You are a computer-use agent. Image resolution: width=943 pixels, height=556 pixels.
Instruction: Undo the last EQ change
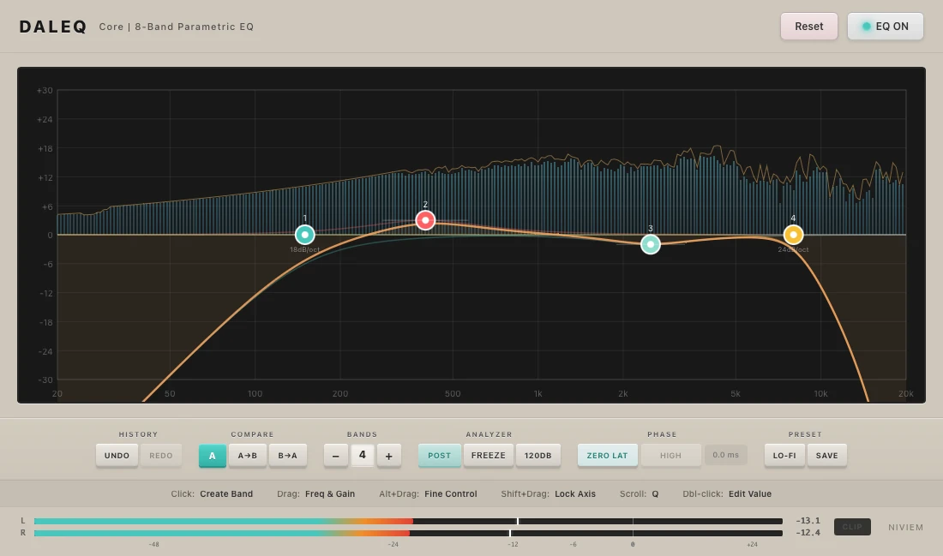click(x=117, y=456)
